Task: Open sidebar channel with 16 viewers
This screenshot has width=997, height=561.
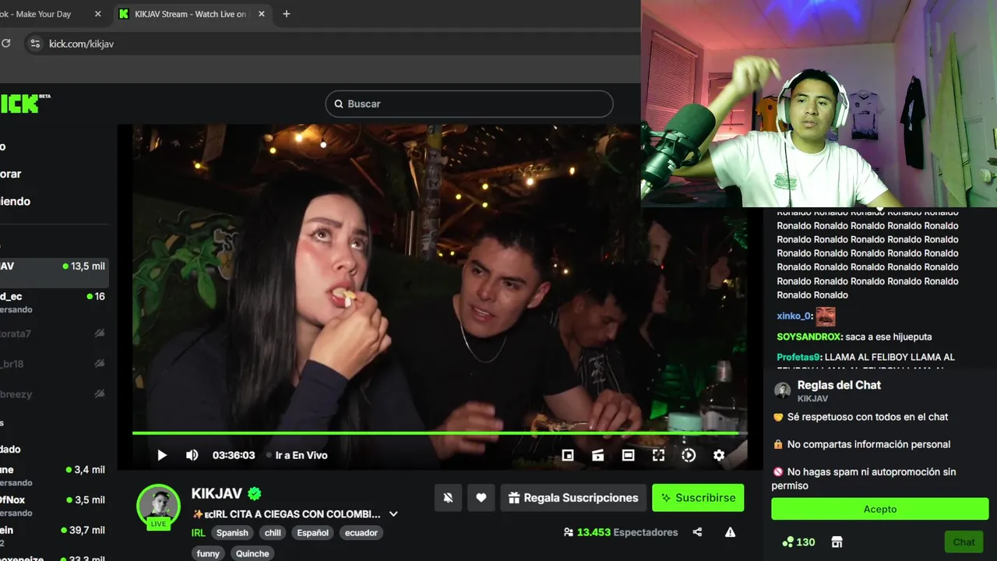Action: tap(53, 302)
